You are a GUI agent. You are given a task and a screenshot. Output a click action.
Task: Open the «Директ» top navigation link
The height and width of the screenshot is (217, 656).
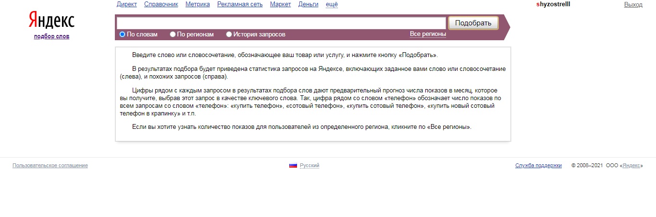click(x=127, y=4)
